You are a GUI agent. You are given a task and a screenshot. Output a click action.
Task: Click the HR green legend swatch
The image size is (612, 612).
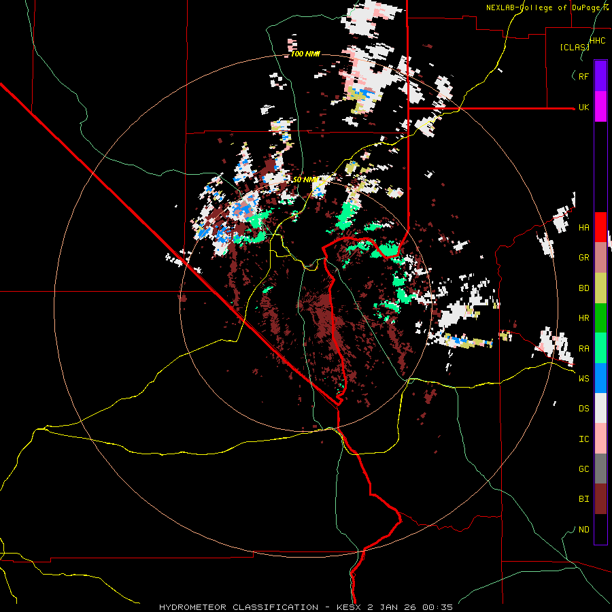600,318
